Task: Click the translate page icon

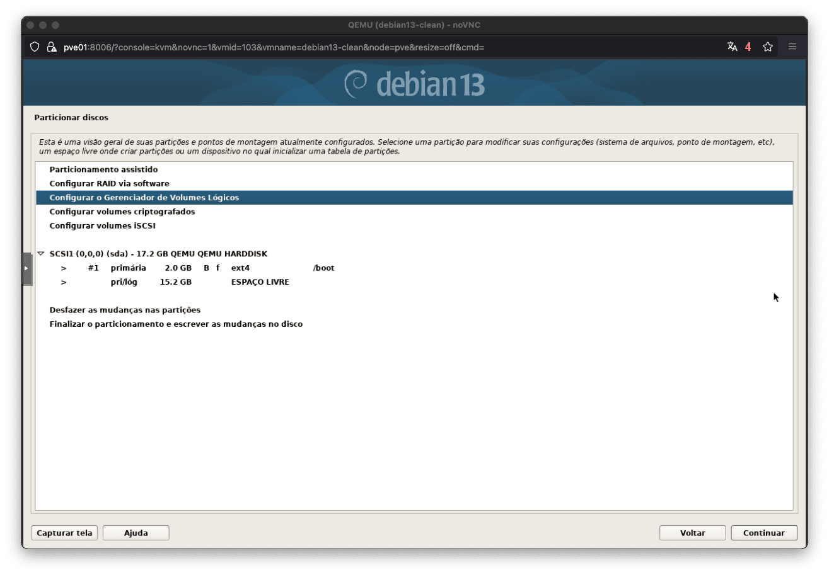Action: (732, 47)
